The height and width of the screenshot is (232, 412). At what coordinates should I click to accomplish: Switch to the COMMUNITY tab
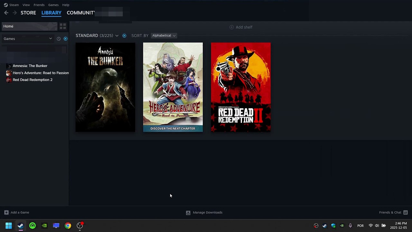[81, 13]
